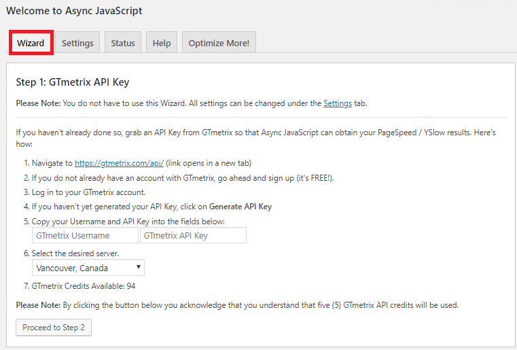The image size is (517, 350).
Task: Select the Optimize More! tab
Action: point(219,43)
